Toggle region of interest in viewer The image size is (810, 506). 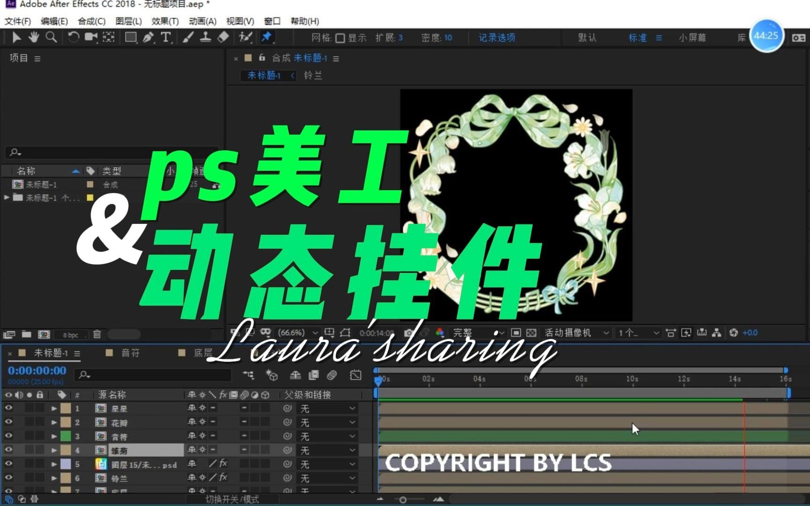coord(516,333)
